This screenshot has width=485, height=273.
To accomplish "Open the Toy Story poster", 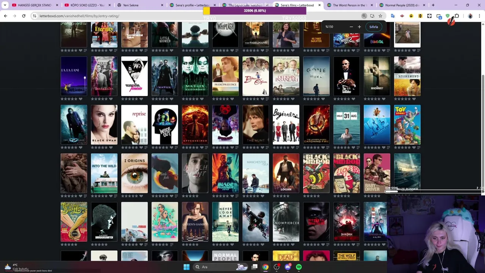I will pos(407,125).
